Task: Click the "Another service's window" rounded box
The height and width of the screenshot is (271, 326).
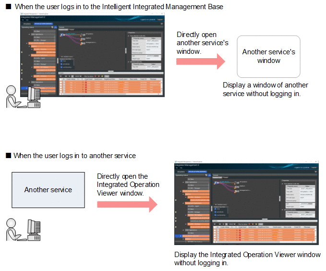Action: click(x=268, y=56)
